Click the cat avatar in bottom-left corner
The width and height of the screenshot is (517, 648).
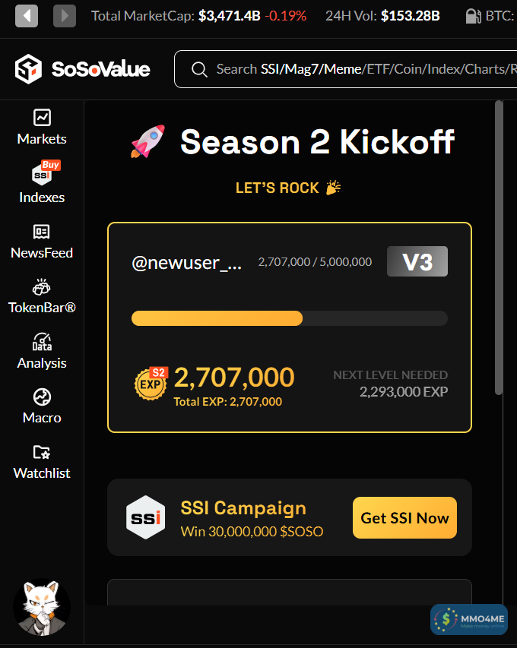coord(42,608)
